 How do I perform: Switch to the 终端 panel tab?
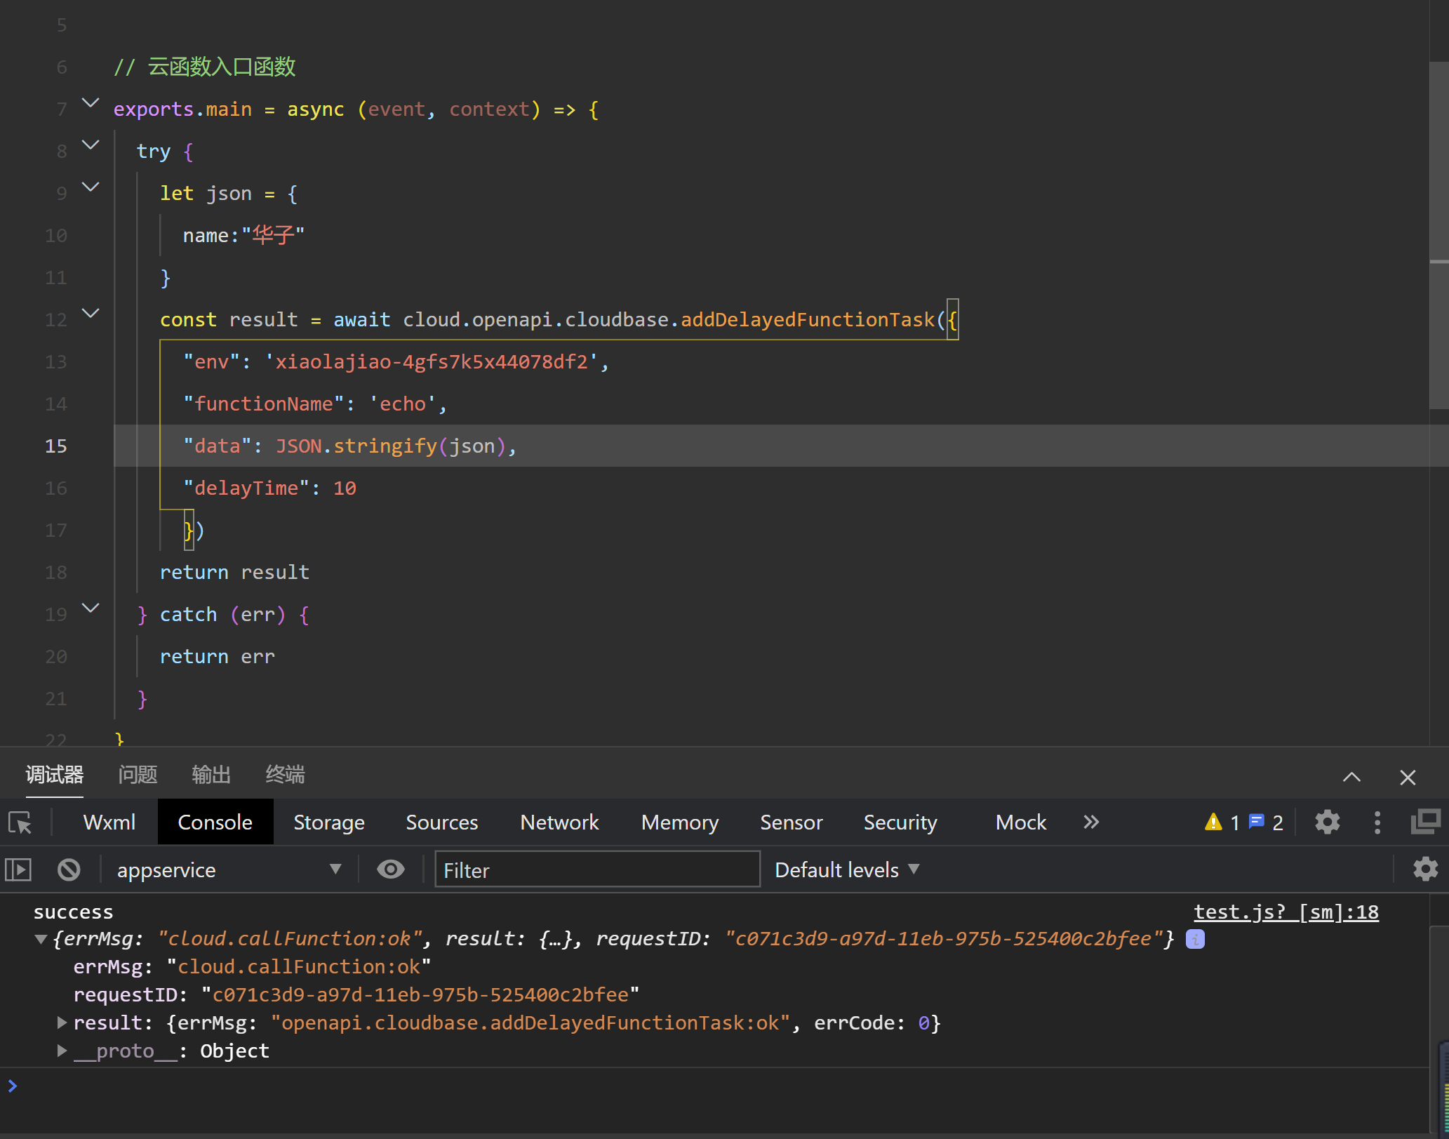tap(285, 775)
